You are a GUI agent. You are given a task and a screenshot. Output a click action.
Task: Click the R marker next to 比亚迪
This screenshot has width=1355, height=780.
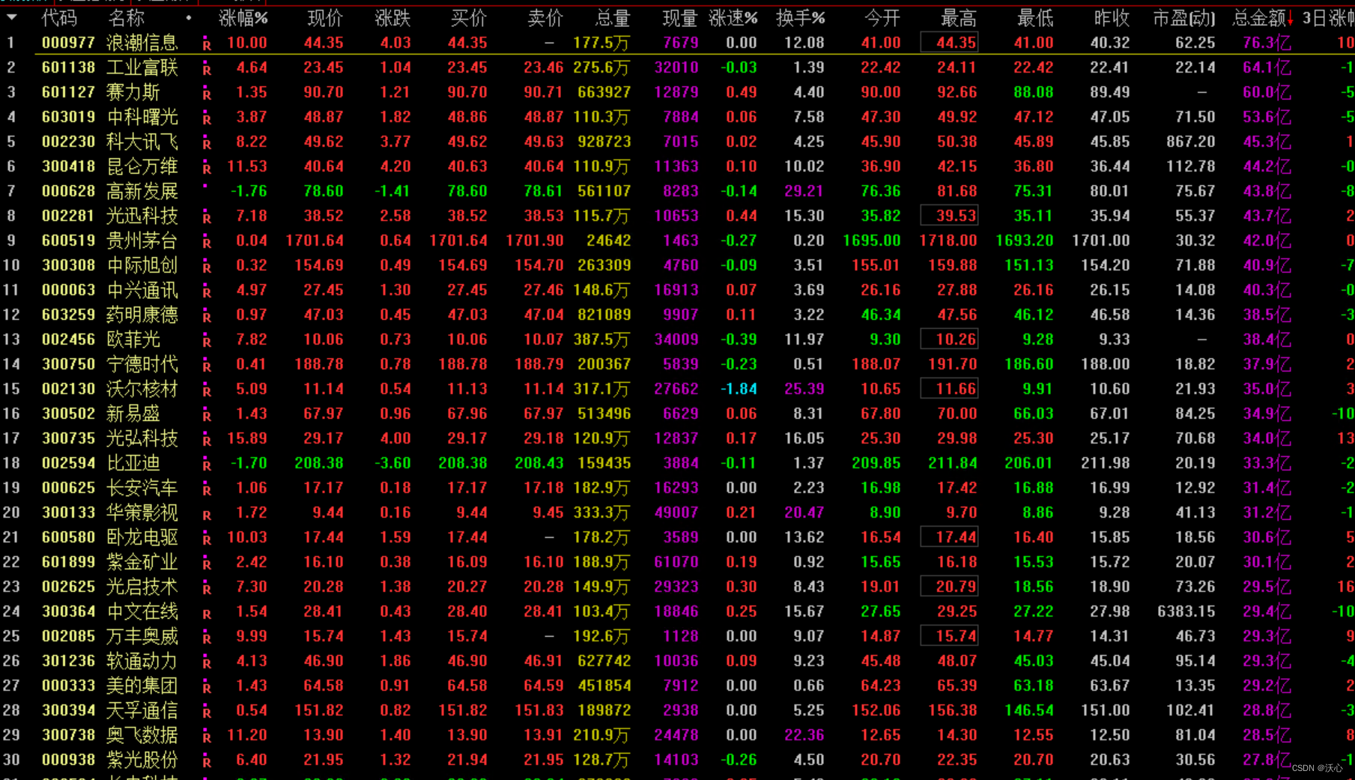[x=207, y=465]
